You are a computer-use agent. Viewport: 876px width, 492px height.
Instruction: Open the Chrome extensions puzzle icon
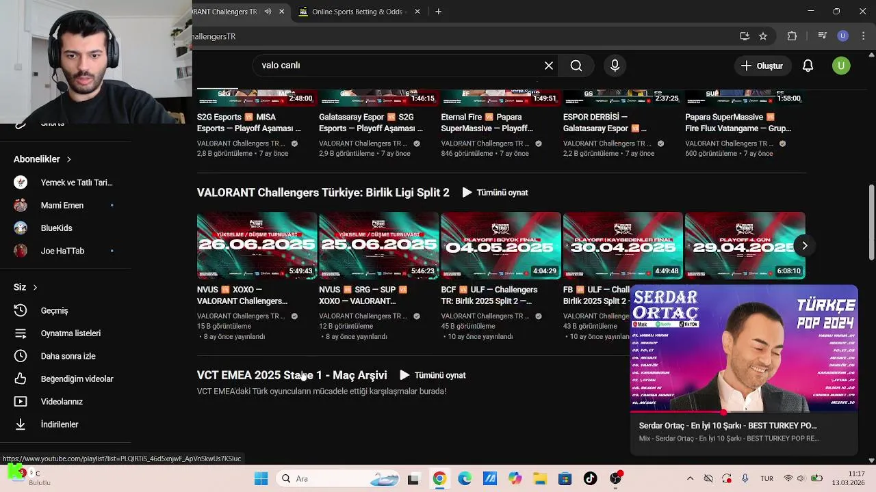click(793, 36)
